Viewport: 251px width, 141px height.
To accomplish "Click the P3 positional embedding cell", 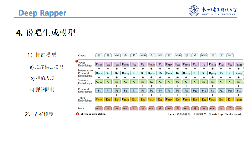I will click(x=125, y=91).
